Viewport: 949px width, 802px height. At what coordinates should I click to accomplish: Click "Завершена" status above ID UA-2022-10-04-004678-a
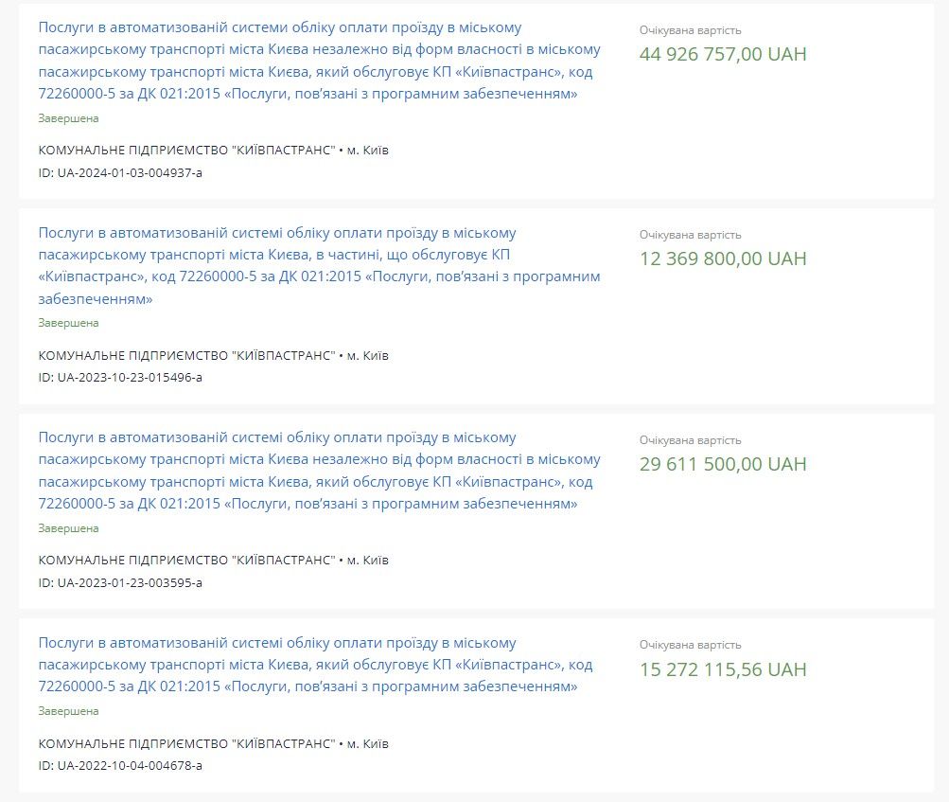[68, 711]
